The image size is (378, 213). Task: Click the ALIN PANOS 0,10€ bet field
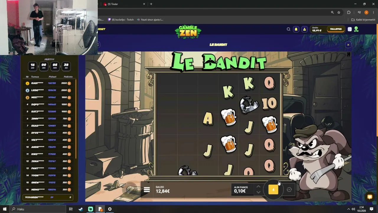pos(243,189)
